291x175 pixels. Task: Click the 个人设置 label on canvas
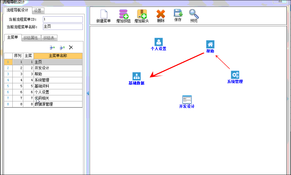(158, 49)
